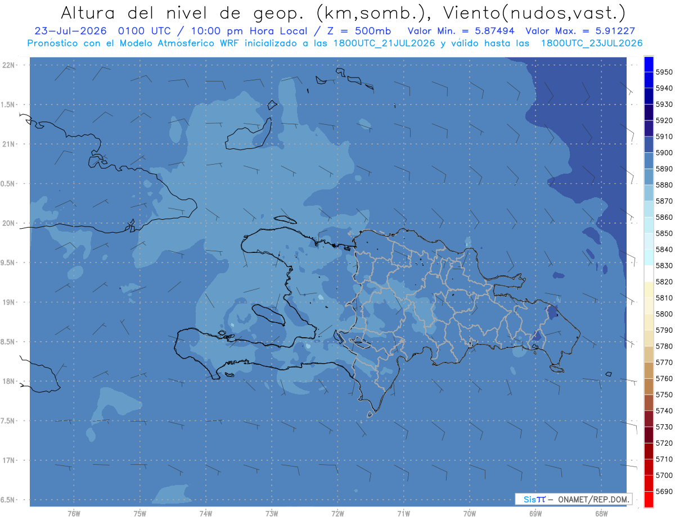Click the 5840 legend value
The height and width of the screenshot is (521, 675).
coord(664,250)
